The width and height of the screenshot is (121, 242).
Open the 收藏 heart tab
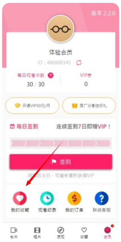tap(84, 232)
